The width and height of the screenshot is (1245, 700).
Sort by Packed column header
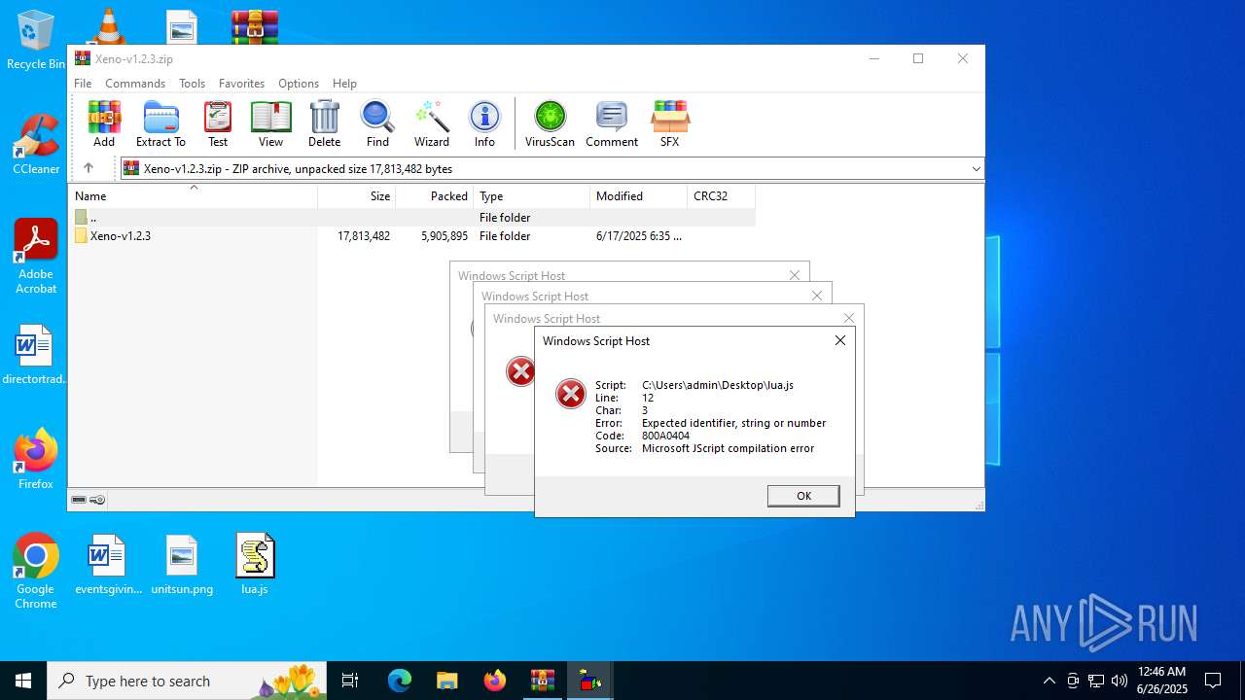coord(435,196)
